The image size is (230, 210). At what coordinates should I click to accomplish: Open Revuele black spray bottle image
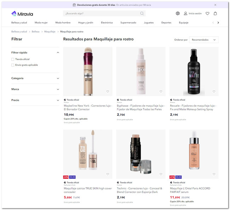194,72
